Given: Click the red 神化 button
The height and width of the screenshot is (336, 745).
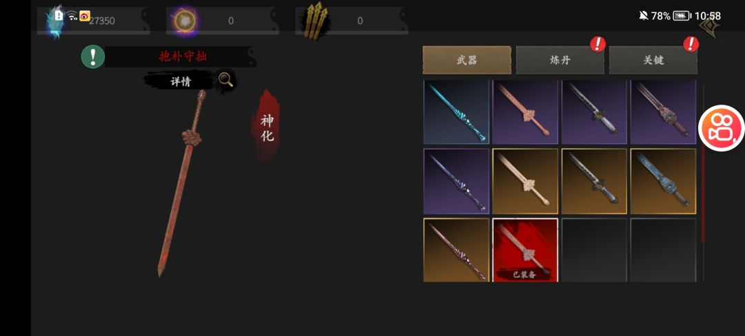Looking at the screenshot, I should [267, 128].
